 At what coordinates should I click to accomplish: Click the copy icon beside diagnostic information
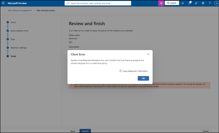point(120,71)
